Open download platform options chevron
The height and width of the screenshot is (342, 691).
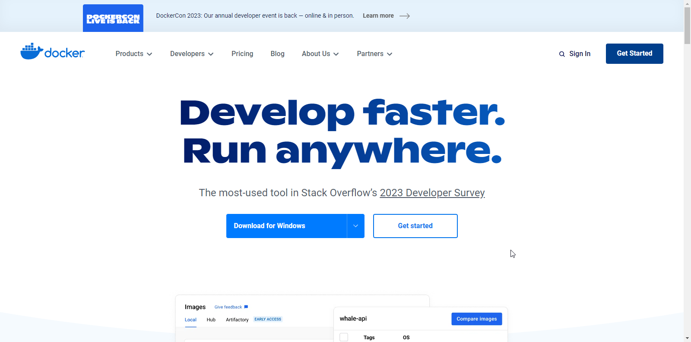click(356, 226)
